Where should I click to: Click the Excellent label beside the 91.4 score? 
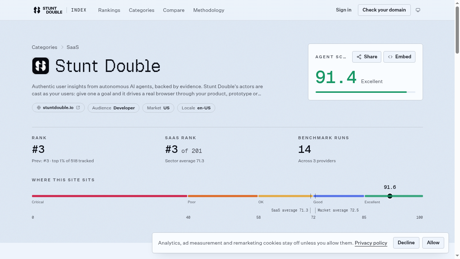point(372,82)
